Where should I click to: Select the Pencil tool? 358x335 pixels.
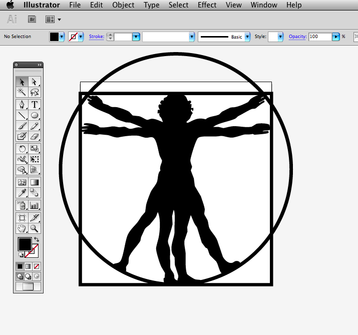(35, 126)
